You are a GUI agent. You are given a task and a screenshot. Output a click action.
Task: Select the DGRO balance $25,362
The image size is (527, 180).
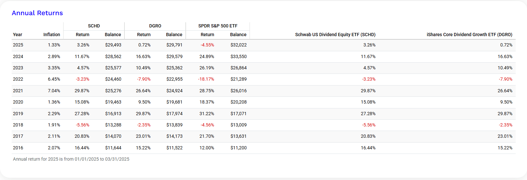(174, 68)
